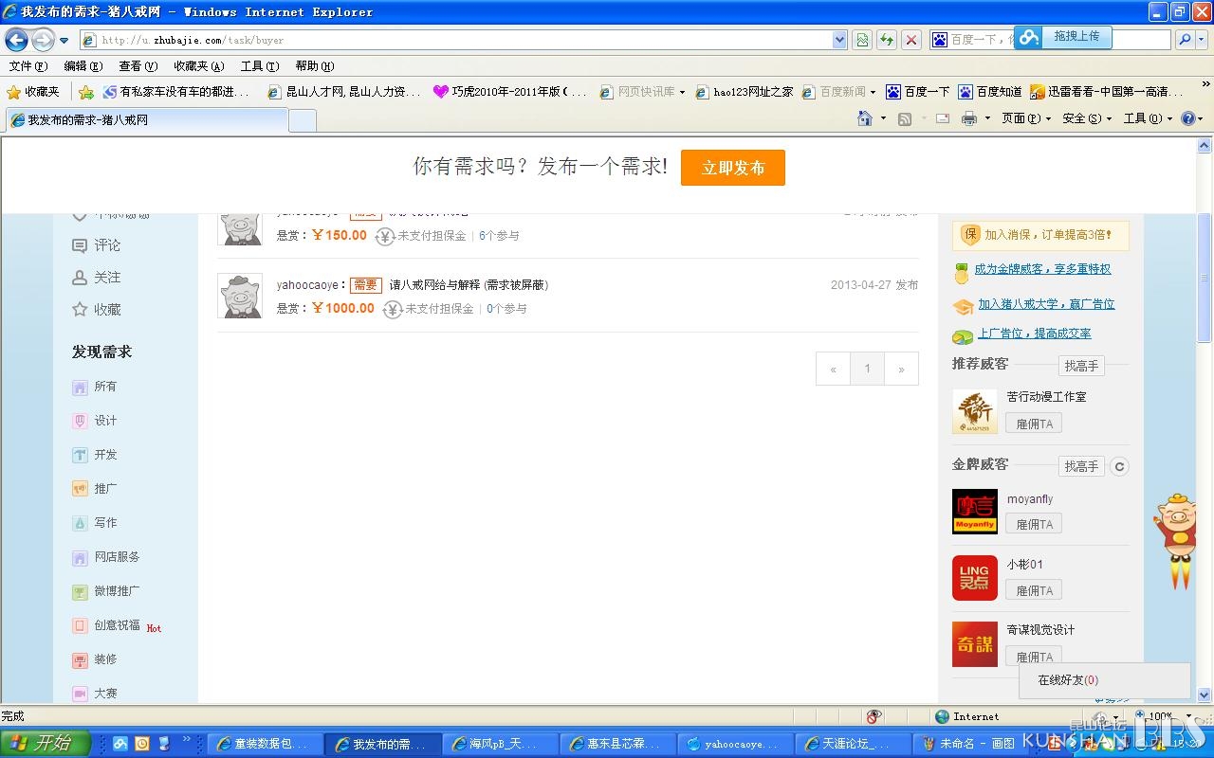1214x758 pixels.
Task: Click the refresh page icon
Action: (886, 40)
